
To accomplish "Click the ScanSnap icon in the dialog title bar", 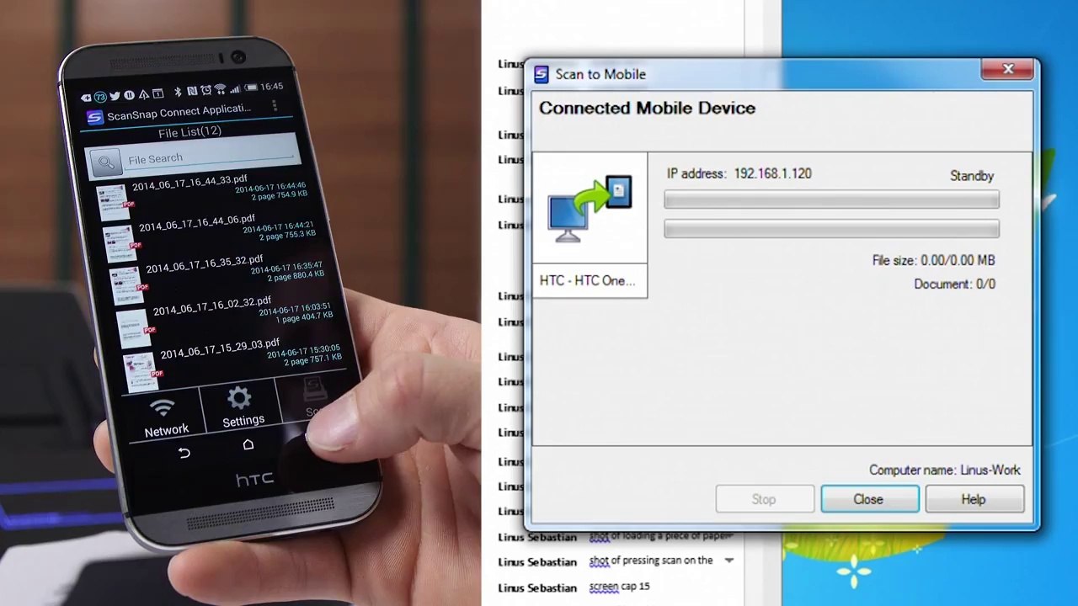I will [542, 75].
